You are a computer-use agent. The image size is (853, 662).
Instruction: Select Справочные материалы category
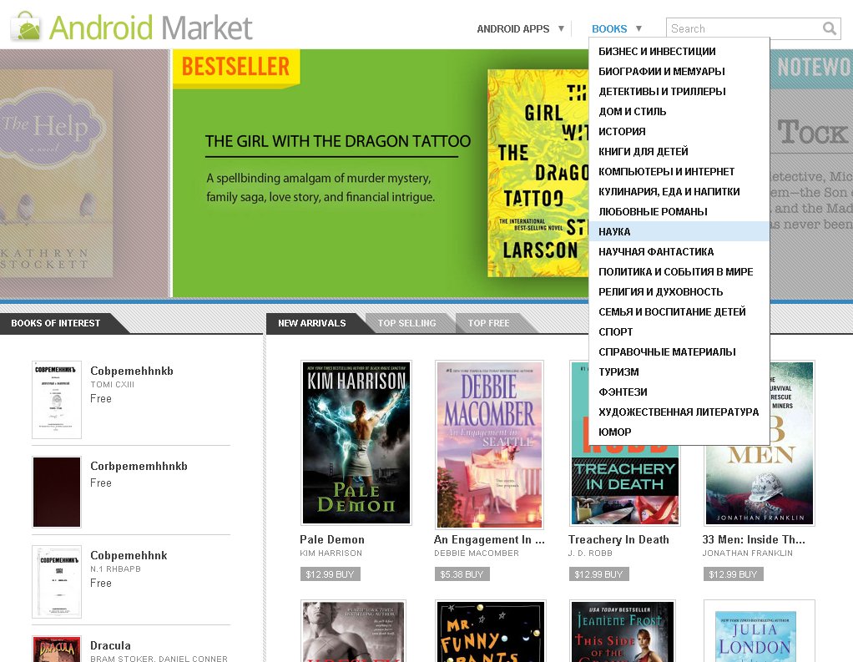pos(679,352)
